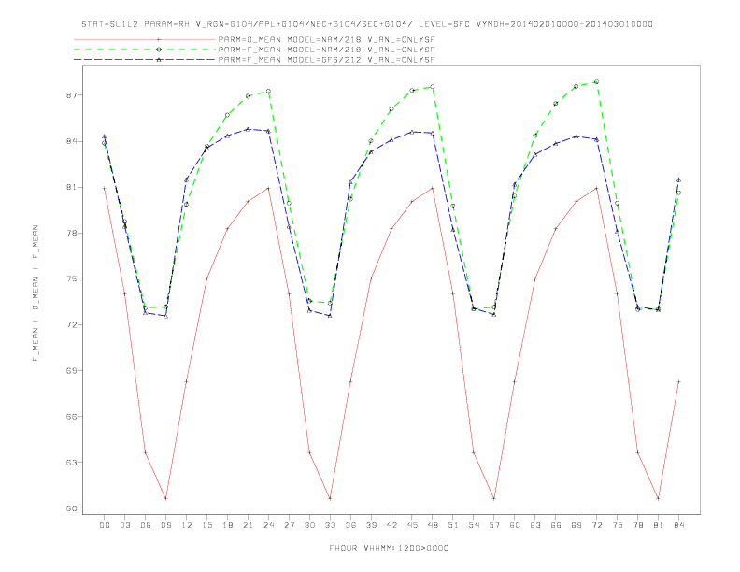Screen dimensions: 740x572
Task: Click the 81 tick label on y-axis
Action: (71, 187)
